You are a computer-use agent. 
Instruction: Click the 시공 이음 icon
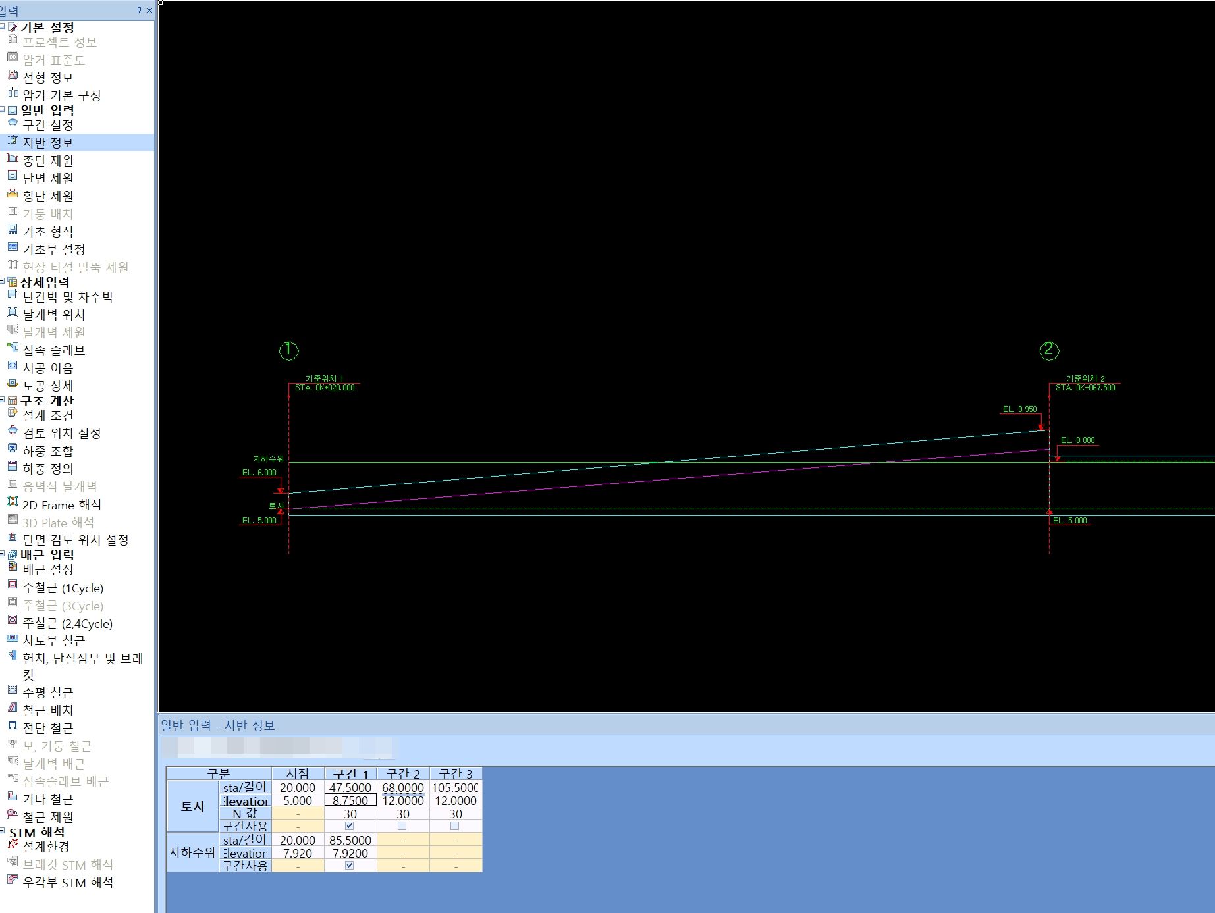[13, 365]
